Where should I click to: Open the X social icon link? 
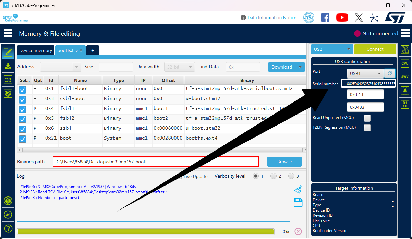click(x=359, y=17)
